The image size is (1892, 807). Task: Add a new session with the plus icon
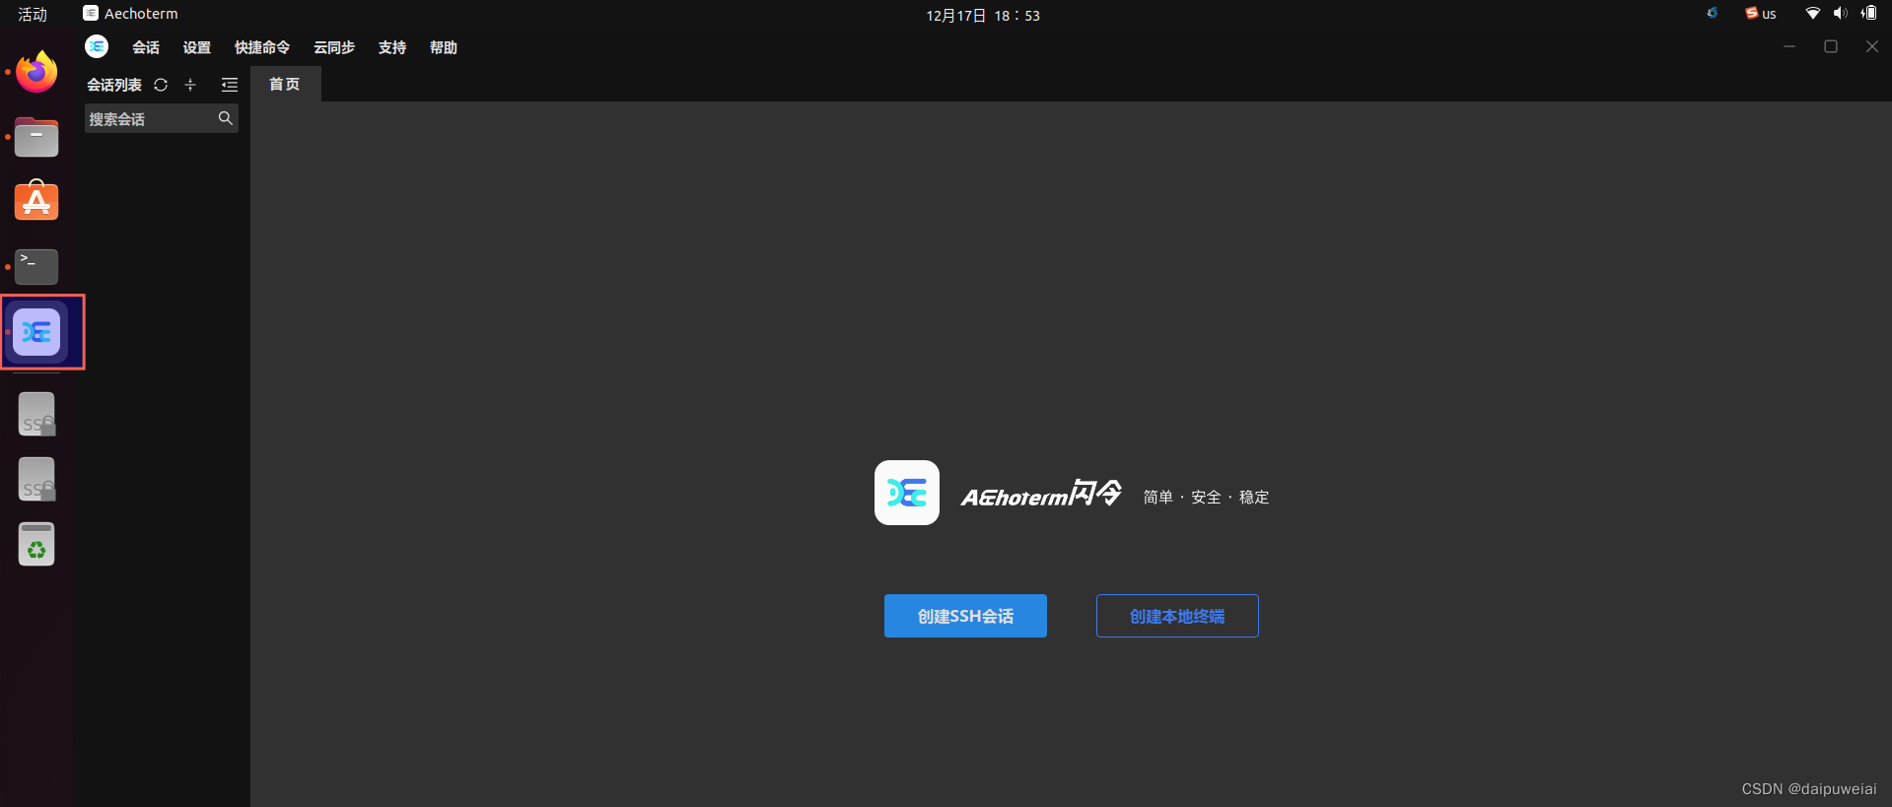point(190,85)
